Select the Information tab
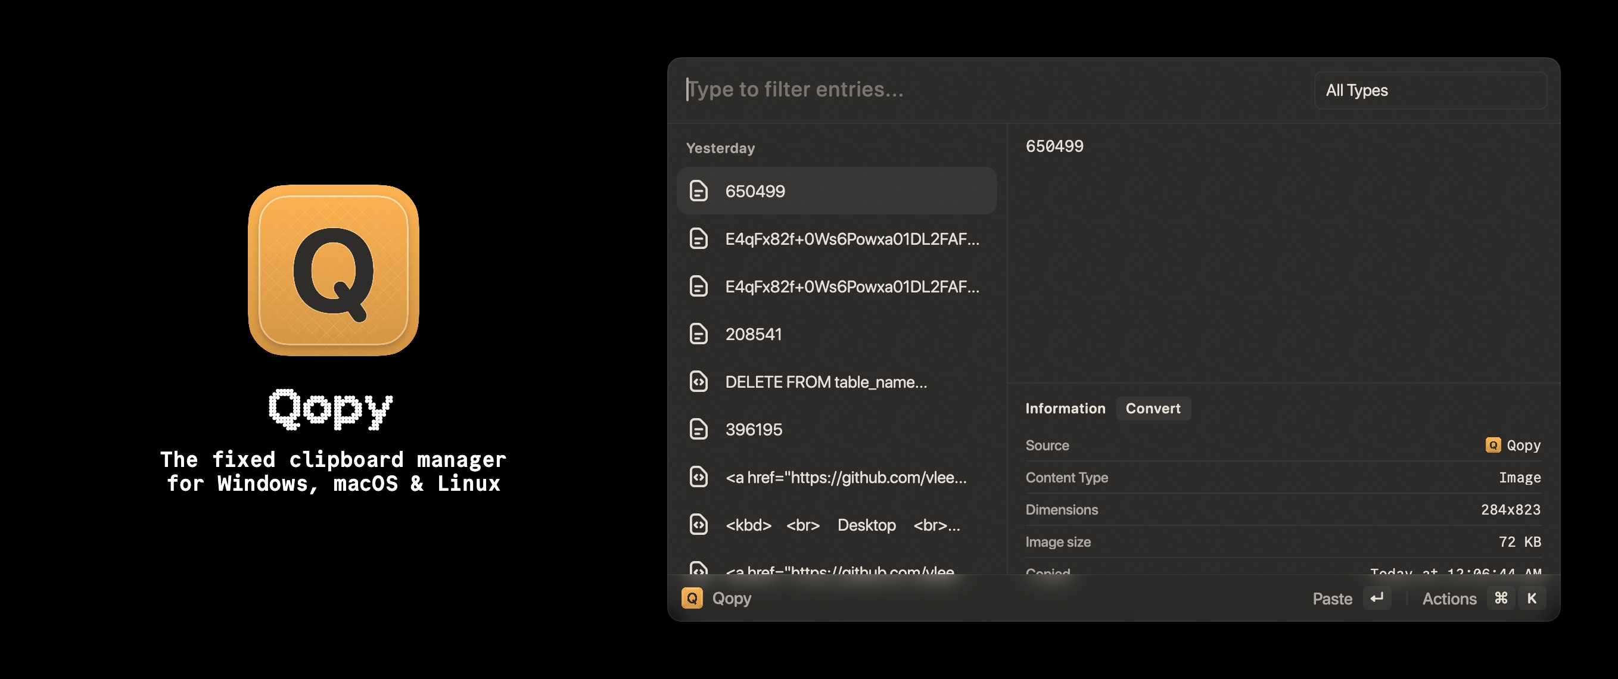Screen dimensions: 1618x679 (1065, 407)
